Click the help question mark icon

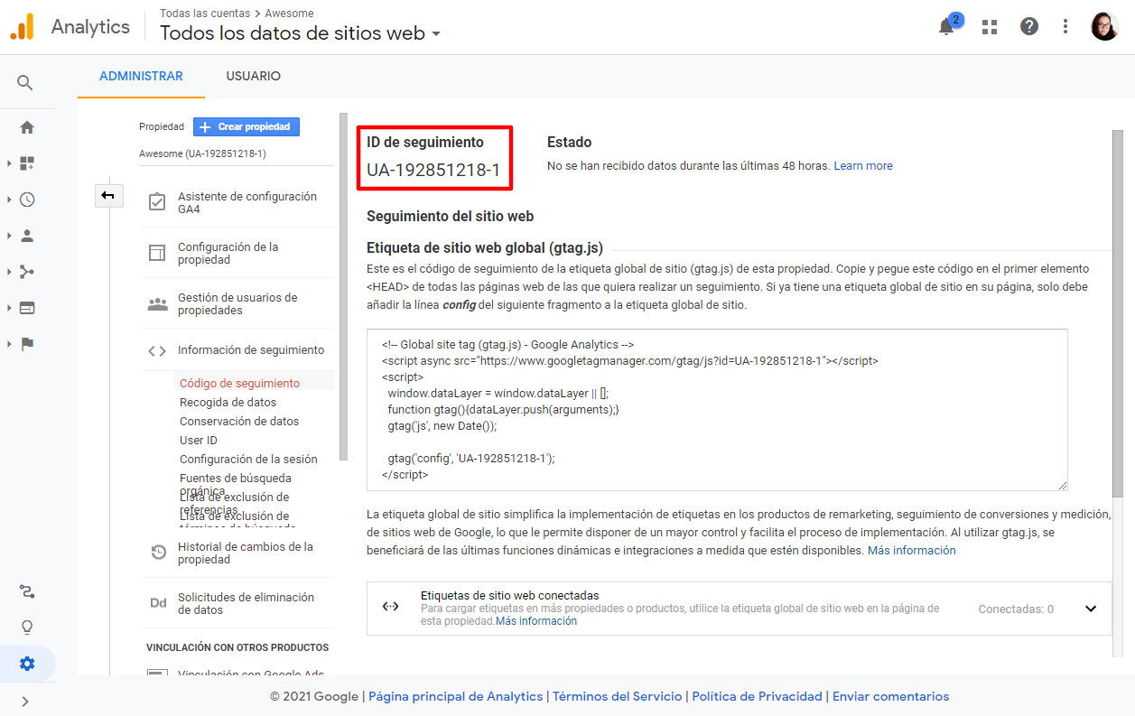[1029, 26]
